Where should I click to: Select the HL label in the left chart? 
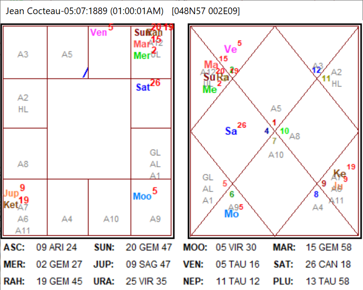coord(23,108)
